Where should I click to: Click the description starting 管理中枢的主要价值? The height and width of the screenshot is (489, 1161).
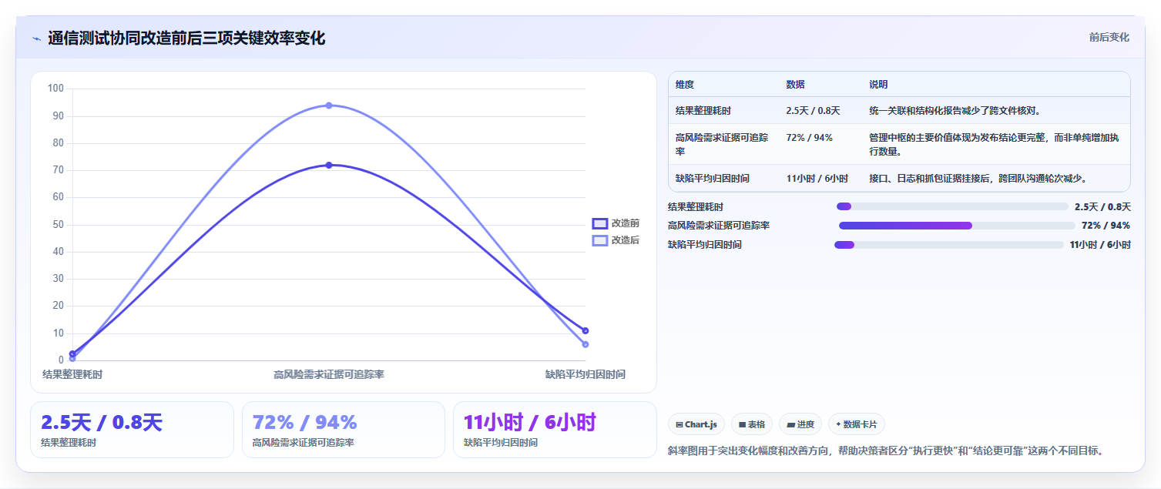click(x=994, y=144)
